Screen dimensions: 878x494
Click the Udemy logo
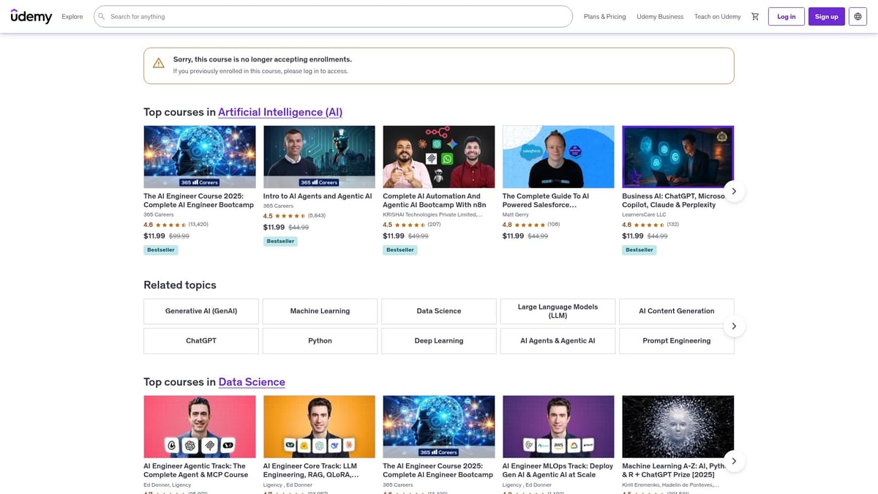pyautogui.click(x=31, y=16)
